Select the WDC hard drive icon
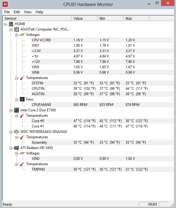 (x=16, y=132)
